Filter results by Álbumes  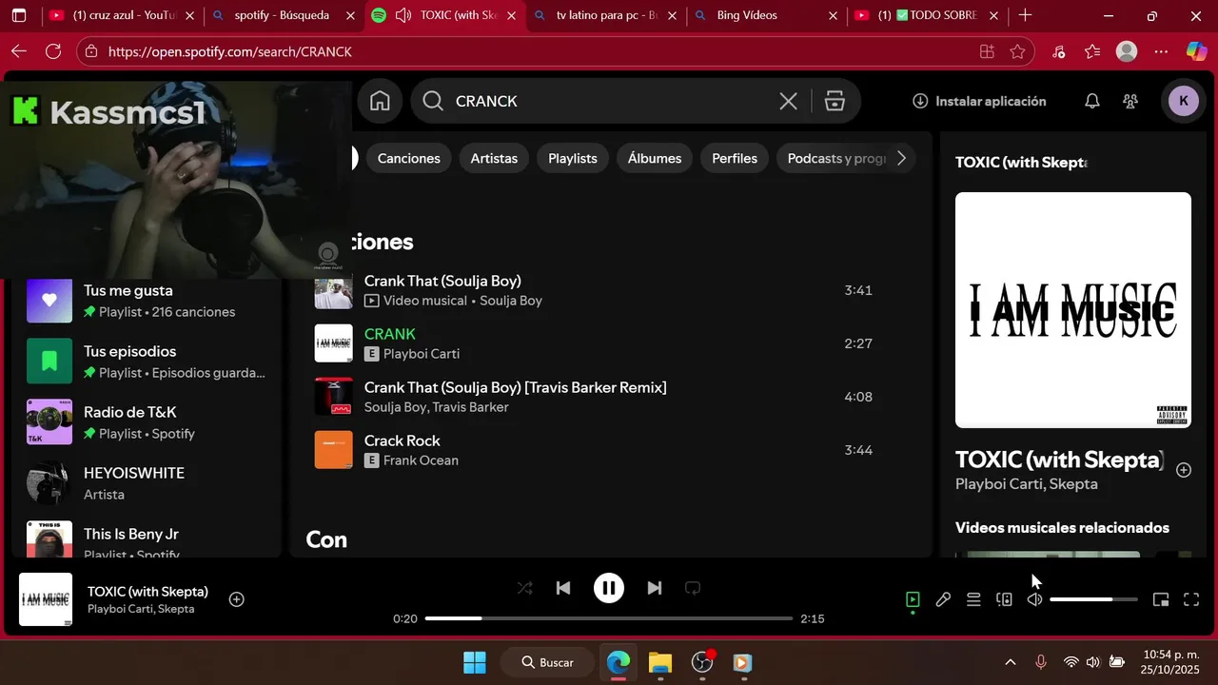[x=654, y=158]
